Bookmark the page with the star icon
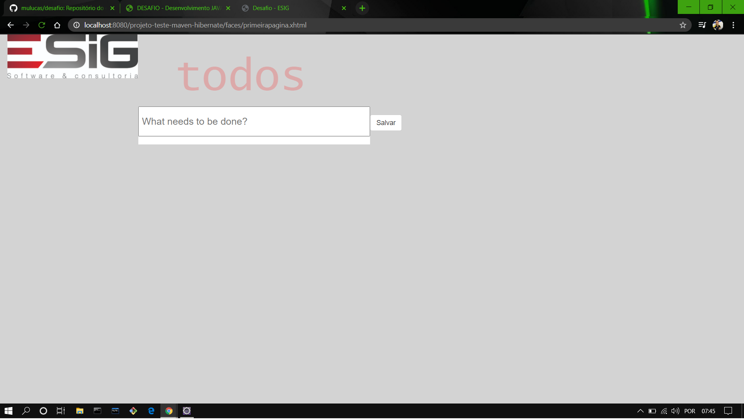 click(x=683, y=25)
